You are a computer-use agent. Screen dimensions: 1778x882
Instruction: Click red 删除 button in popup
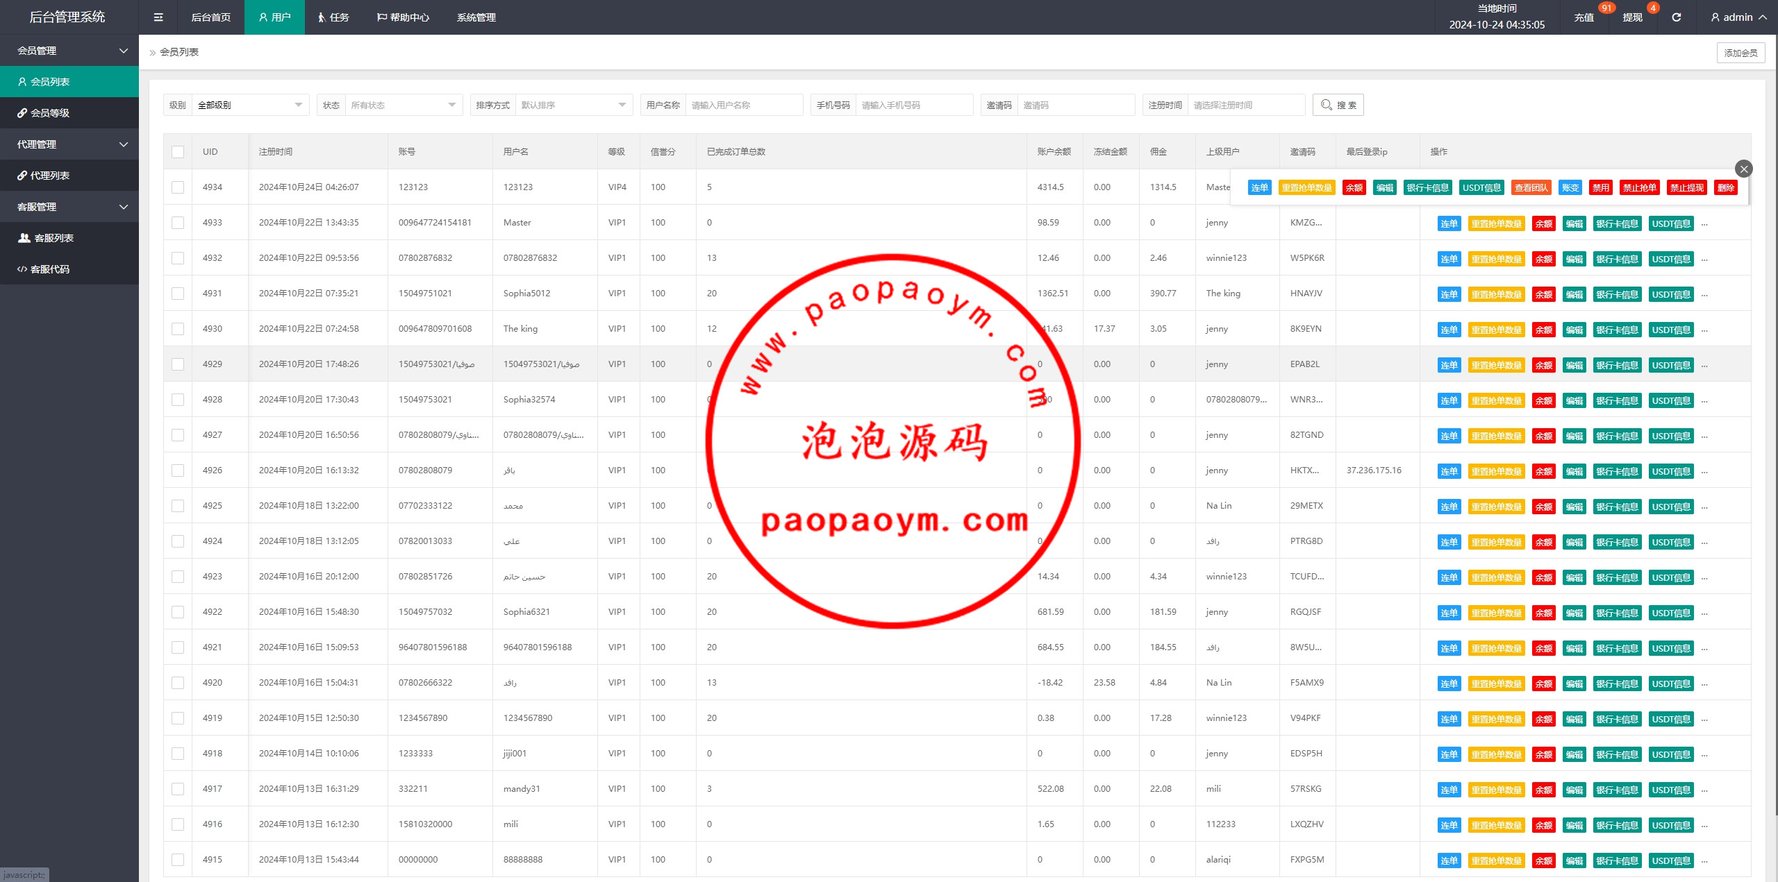point(1725,187)
